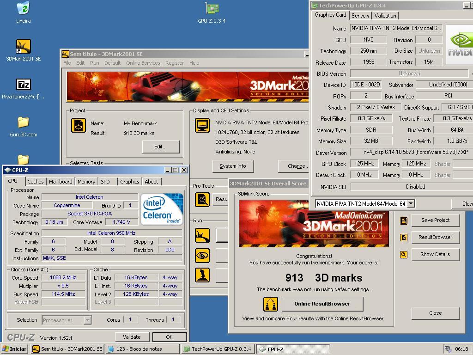Viewport: 473px width, 355px height.
Task: Select the Graphics Card tab in GPU-Z
Action: [331, 15]
